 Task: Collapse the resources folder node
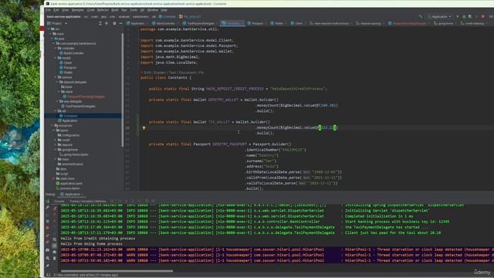pyautogui.click(x=52, y=125)
